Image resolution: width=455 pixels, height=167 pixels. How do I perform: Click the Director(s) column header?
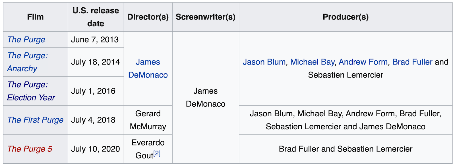click(148, 17)
